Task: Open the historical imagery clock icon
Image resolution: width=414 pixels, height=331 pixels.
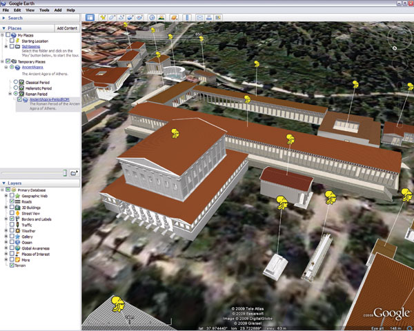Action: (x=152, y=16)
